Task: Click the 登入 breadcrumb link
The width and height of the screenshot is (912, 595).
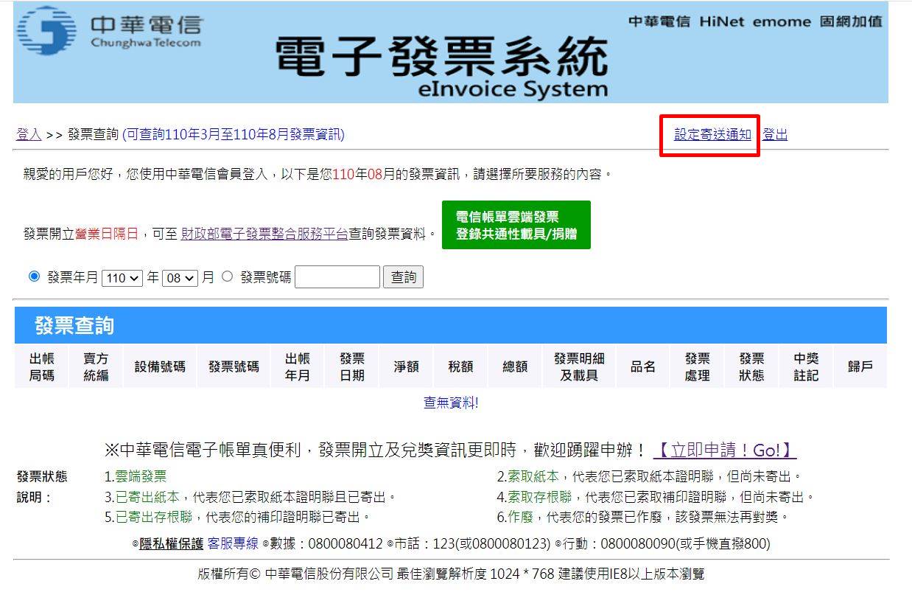Action: [29, 135]
